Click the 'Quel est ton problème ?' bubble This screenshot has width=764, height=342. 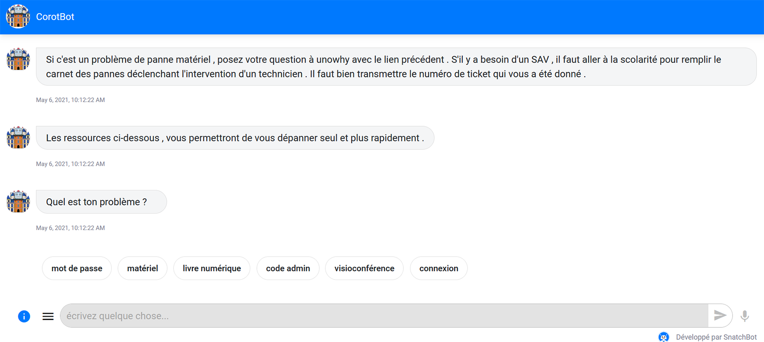point(101,202)
